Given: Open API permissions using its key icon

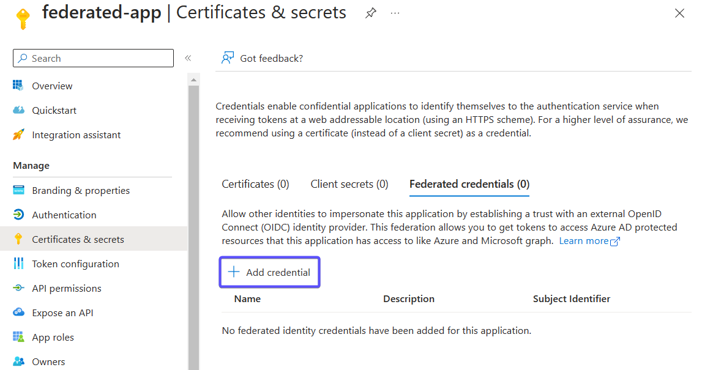Looking at the screenshot, I should (19, 288).
